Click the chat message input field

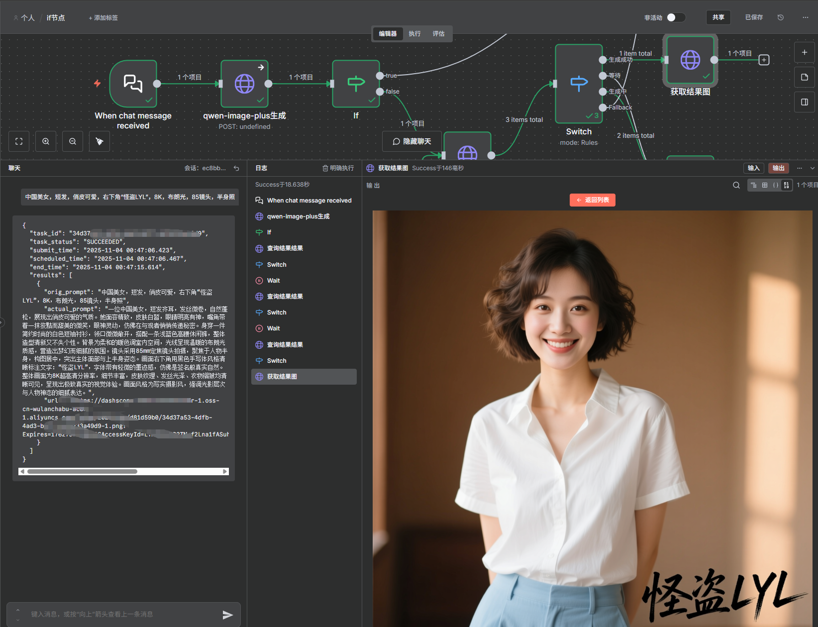tap(123, 615)
